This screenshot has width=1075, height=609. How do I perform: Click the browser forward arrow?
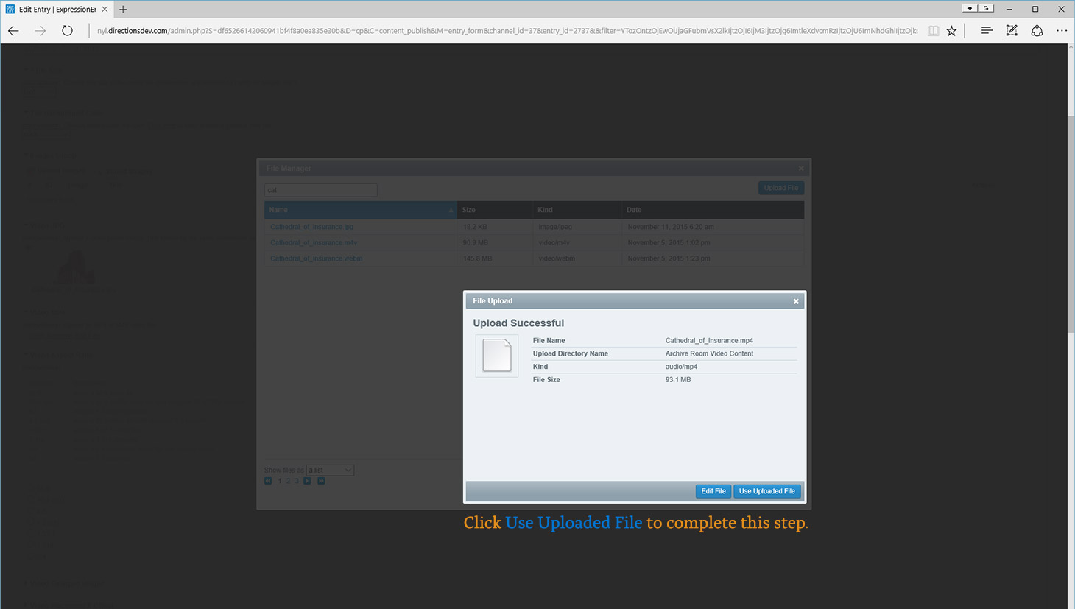40,31
